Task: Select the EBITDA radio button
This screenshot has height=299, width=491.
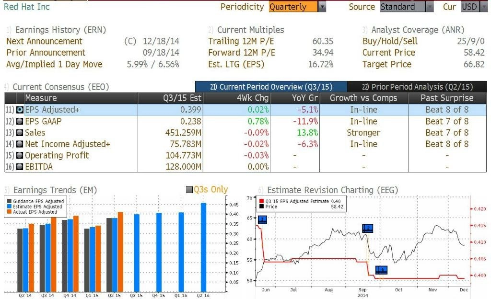Action: coord(20,167)
